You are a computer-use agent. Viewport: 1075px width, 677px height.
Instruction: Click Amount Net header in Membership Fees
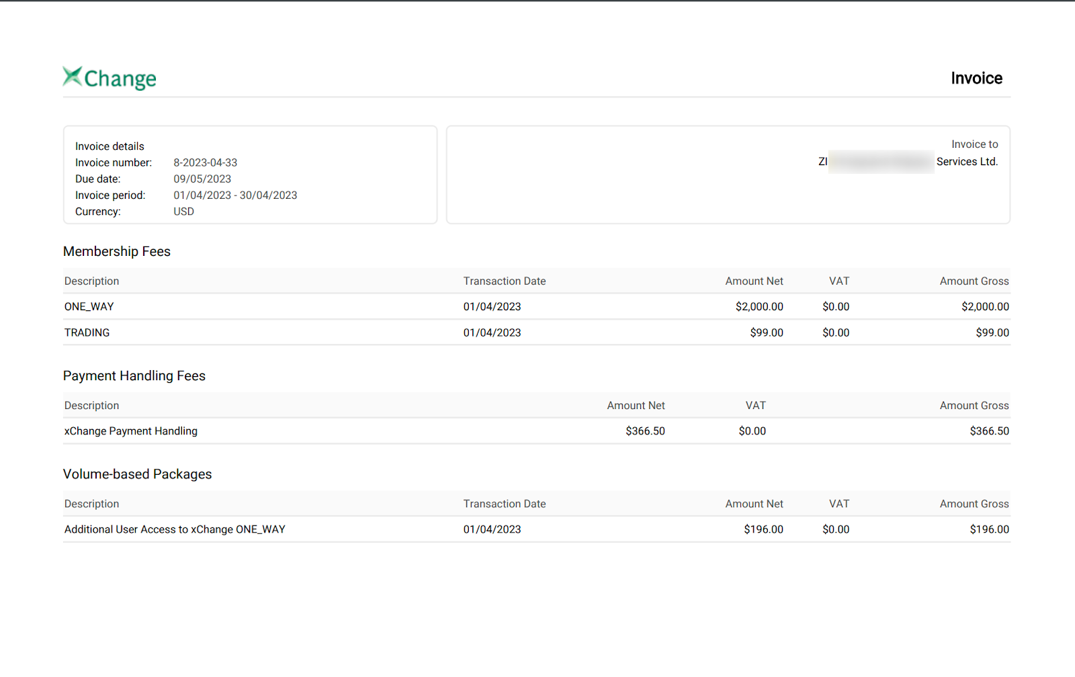(755, 281)
